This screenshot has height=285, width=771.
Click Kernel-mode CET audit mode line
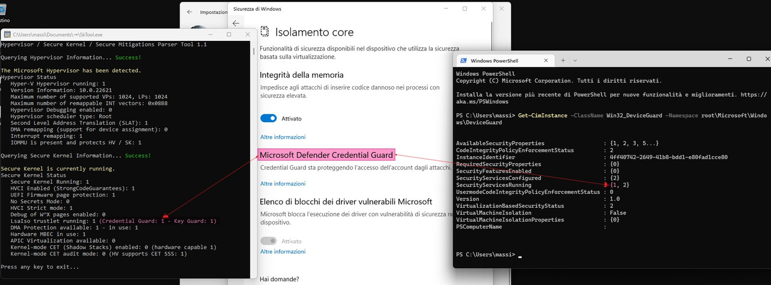[x=99, y=254]
